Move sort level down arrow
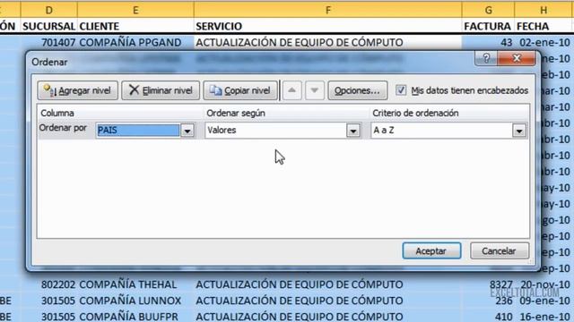Viewport: 574px width, 322px height. [x=315, y=90]
